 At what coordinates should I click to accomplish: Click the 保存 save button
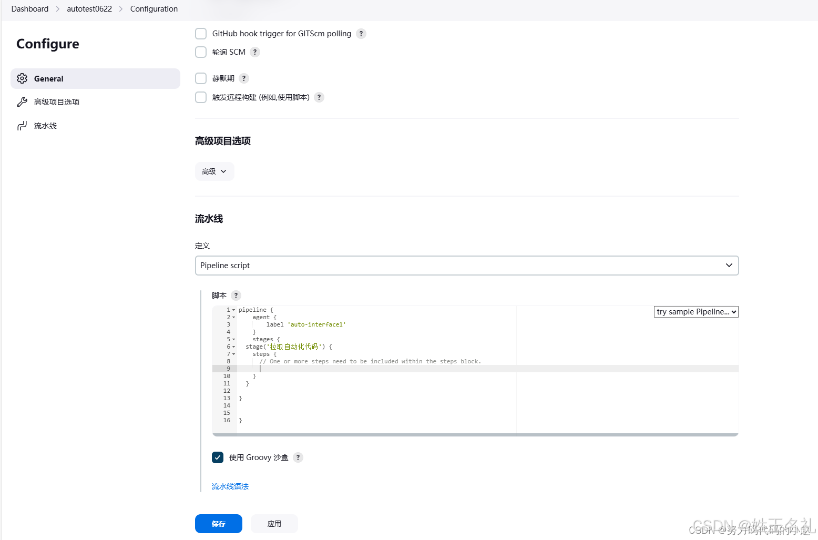point(219,524)
